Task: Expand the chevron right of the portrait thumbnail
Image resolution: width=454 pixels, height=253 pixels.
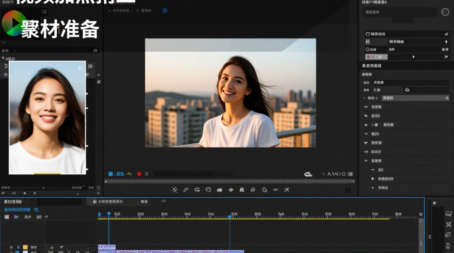Action: pos(98,75)
